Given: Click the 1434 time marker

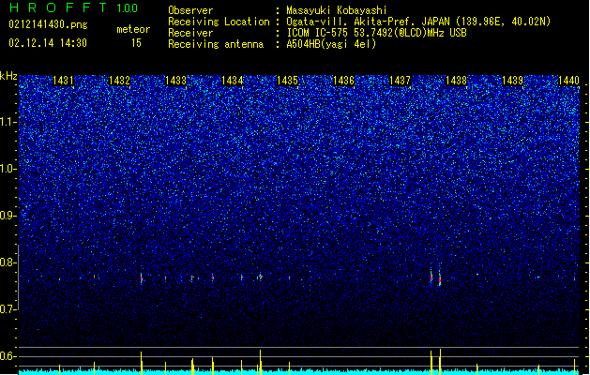Looking at the screenshot, I should (233, 81).
